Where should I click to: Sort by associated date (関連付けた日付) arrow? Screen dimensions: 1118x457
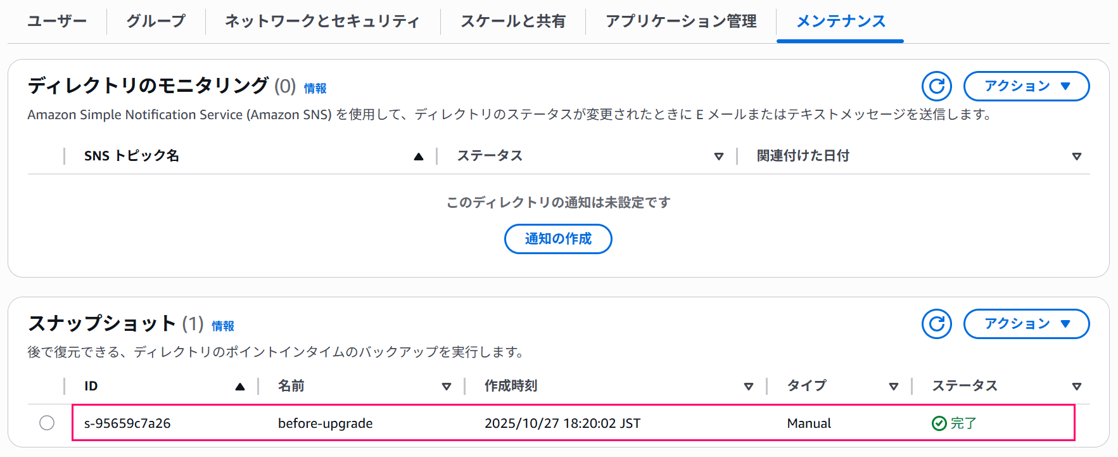tap(1076, 157)
